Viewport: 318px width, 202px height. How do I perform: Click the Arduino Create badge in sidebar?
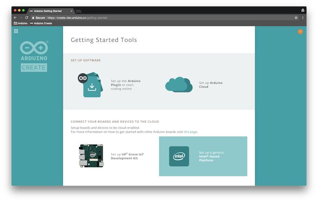tap(34, 67)
